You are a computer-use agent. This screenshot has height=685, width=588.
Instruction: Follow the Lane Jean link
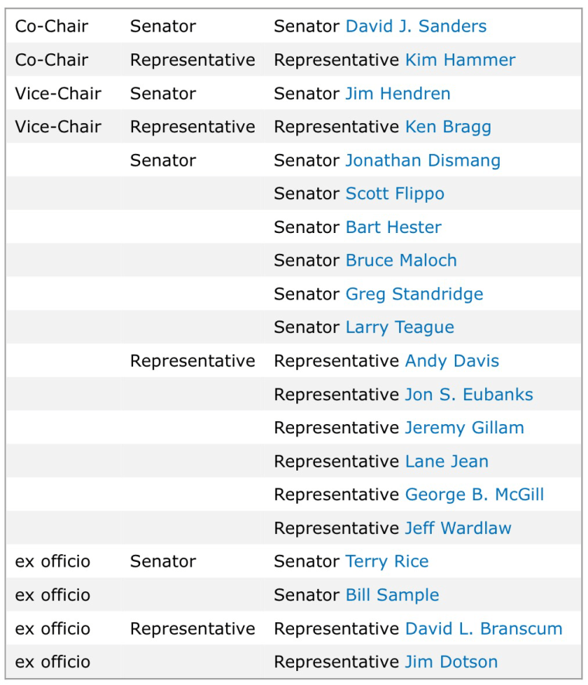click(x=446, y=461)
